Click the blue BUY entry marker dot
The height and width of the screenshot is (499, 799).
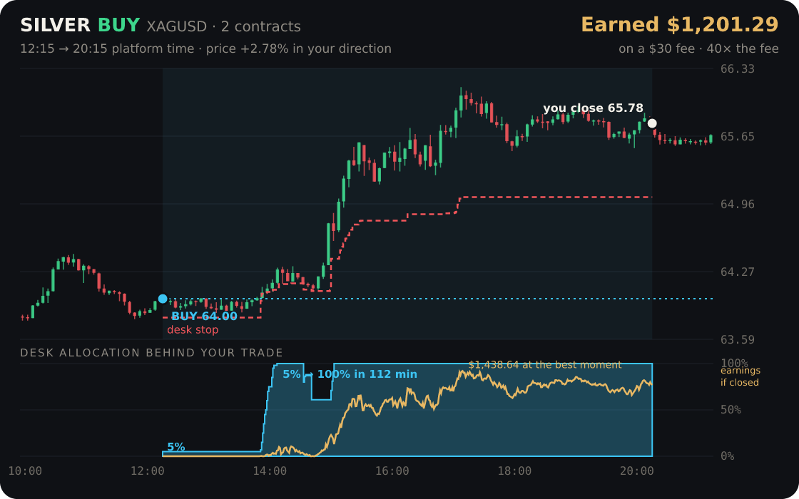163,299
